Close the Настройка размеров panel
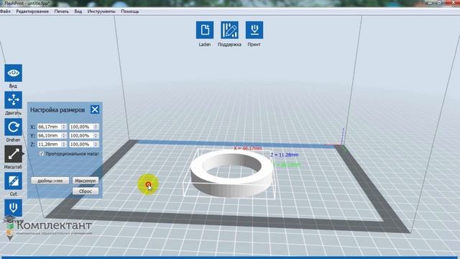 tap(95, 110)
